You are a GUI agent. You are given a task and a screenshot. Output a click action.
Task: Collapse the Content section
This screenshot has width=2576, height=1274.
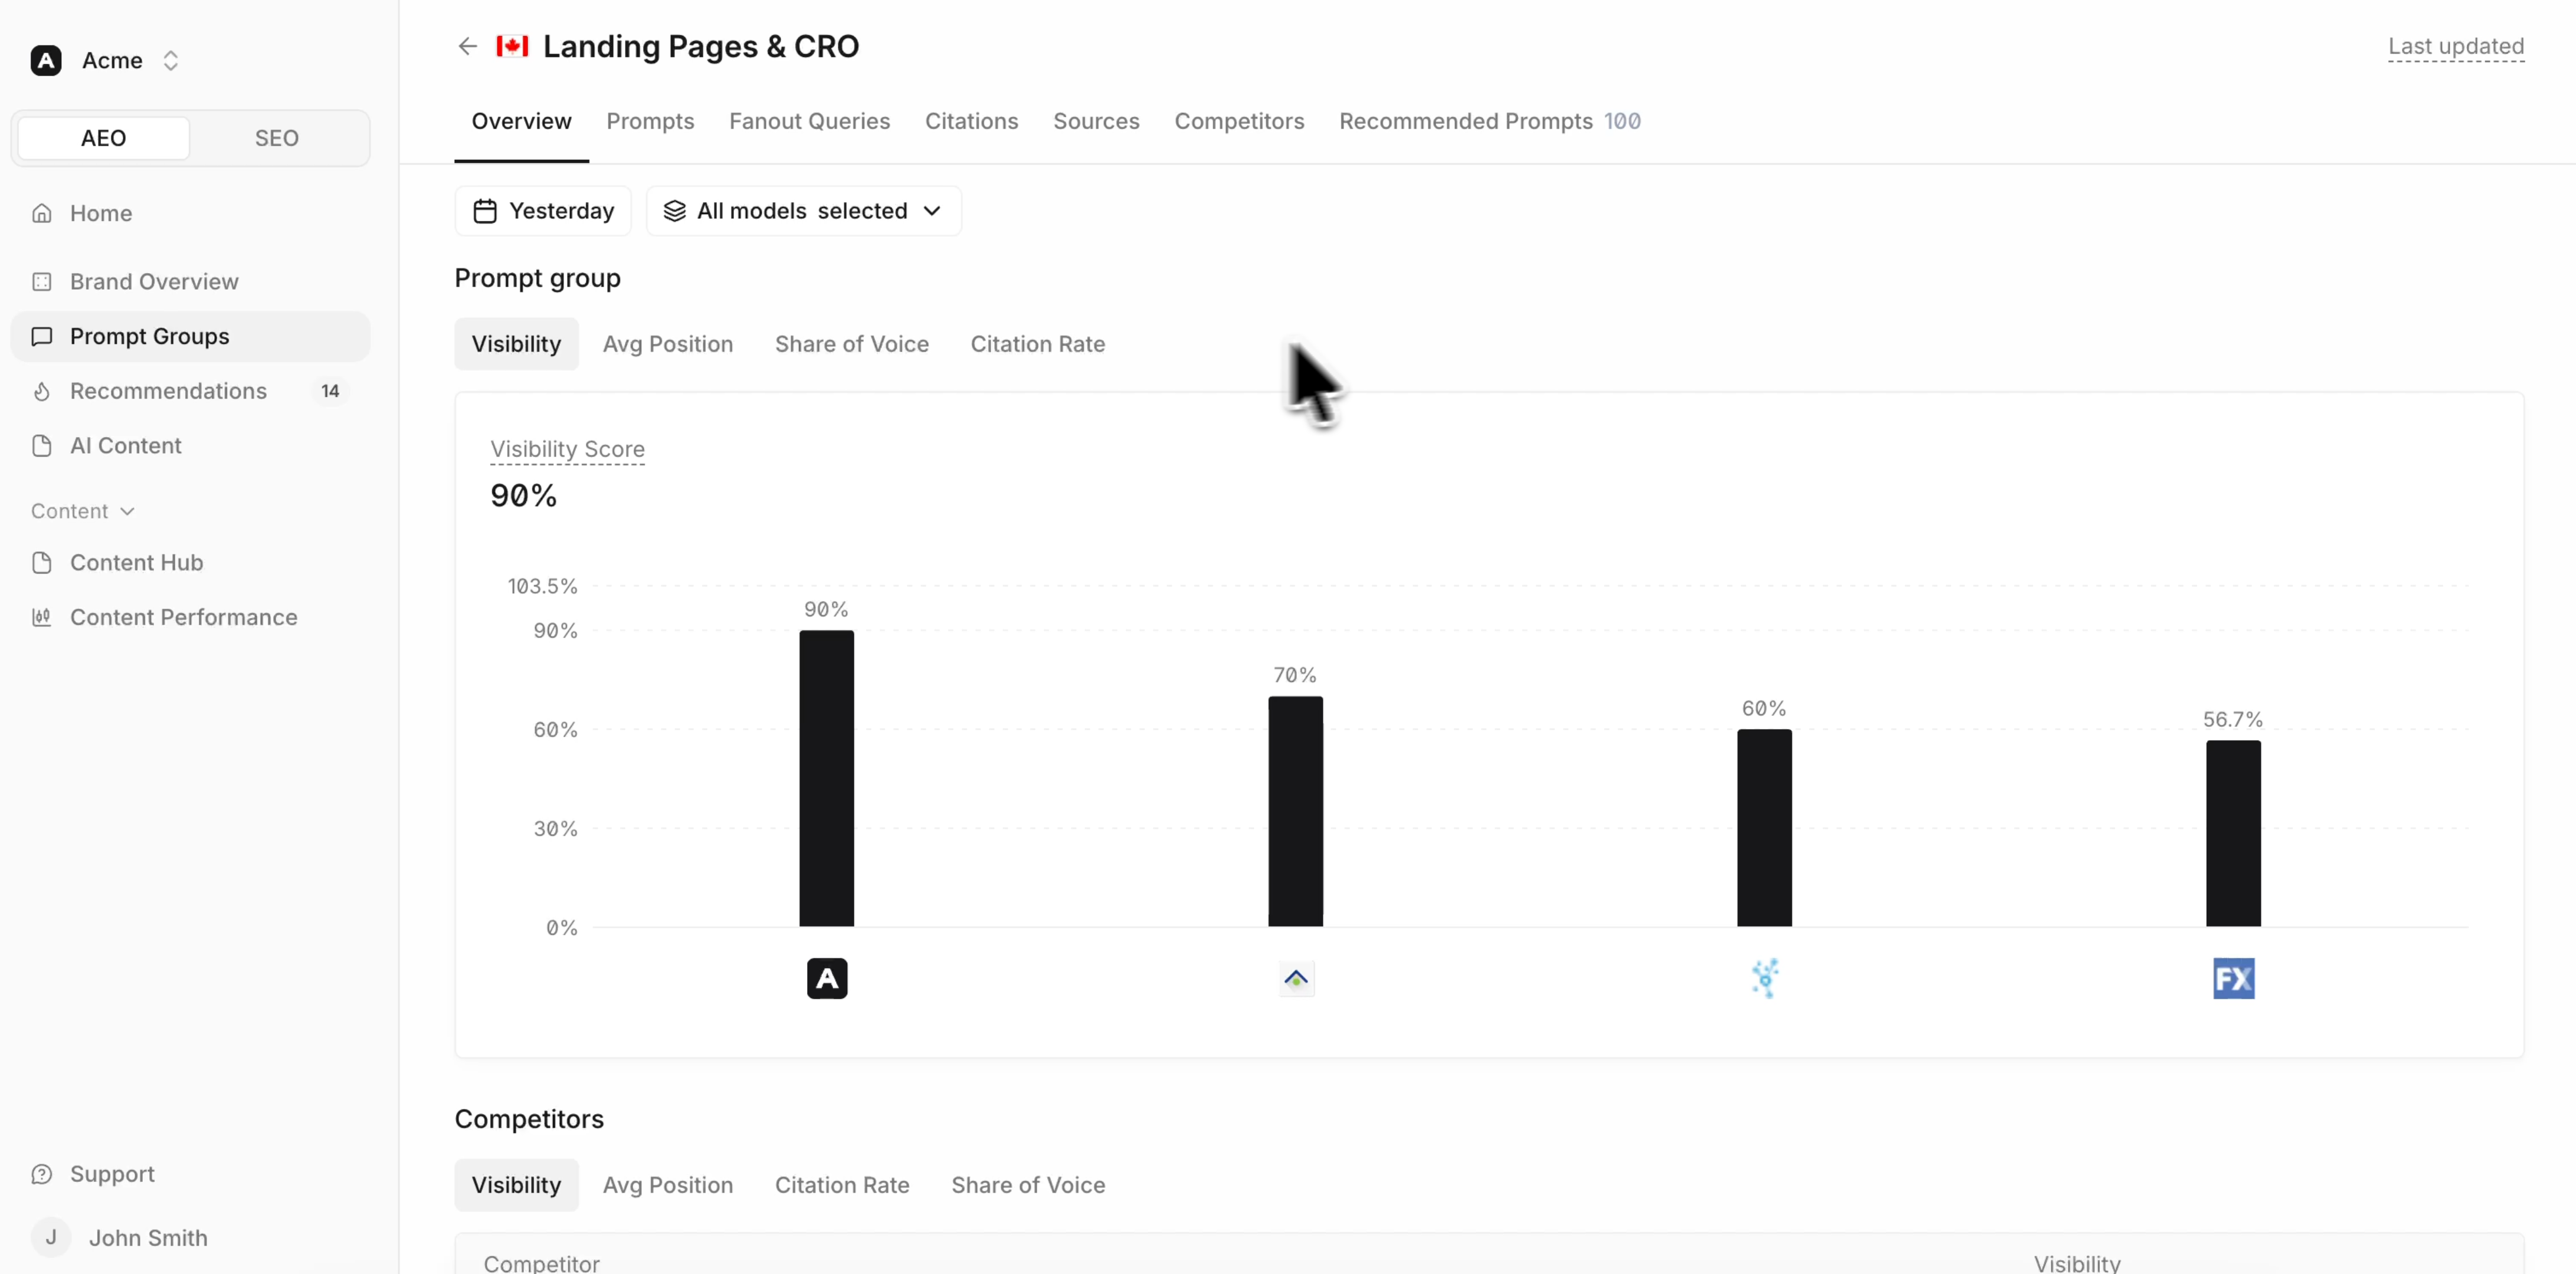pos(83,511)
